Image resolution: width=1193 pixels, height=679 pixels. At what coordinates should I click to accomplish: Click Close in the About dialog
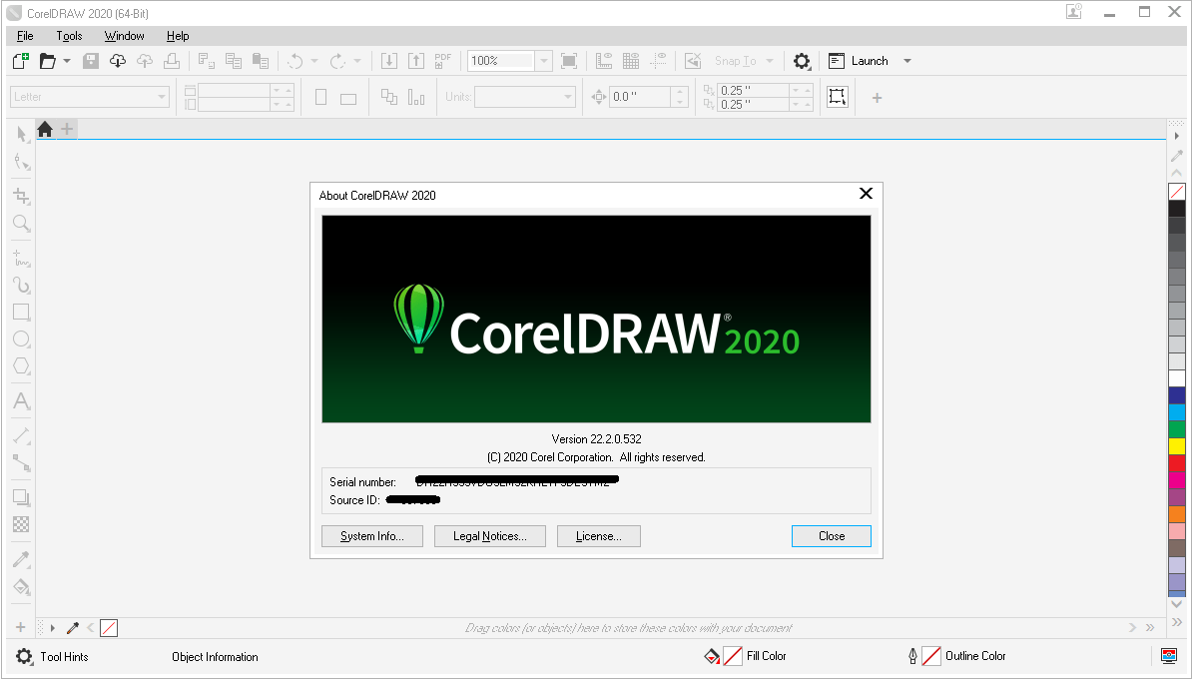click(x=832, y=536)
